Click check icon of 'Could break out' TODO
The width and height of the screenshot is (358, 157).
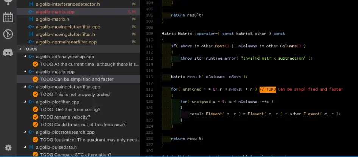pos(35,125)
